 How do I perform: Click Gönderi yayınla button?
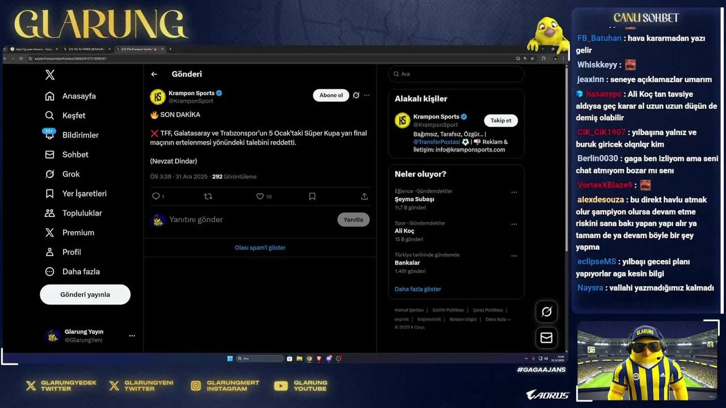tap(85, 295)
